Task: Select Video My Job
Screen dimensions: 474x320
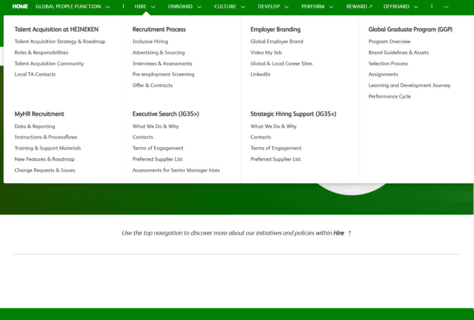Action: pyautogui.click(x=266, y=53)
